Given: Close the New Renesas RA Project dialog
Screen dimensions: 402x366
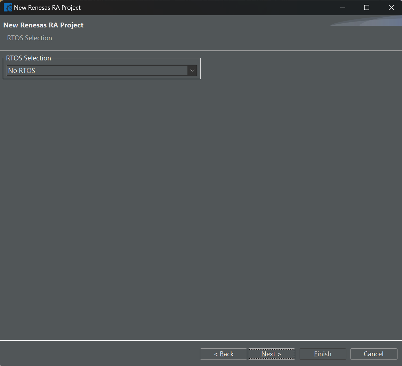Looking at the screenshot, I should point(391,8).
